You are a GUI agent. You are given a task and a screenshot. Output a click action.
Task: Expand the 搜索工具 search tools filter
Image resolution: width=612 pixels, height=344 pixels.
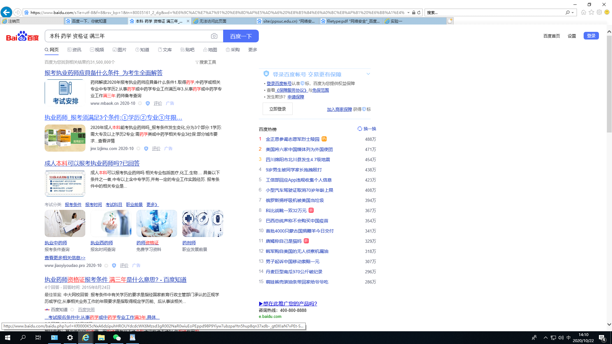pyautogui.click(x=206, y=62)
